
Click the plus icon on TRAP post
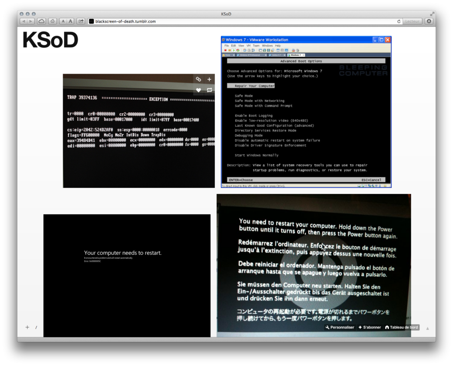[x=209, y=79]
